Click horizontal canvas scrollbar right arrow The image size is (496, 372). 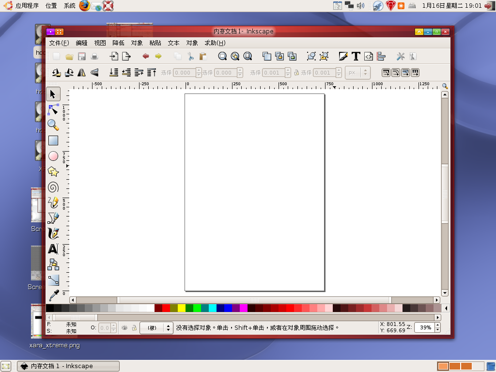click(437, 300)
